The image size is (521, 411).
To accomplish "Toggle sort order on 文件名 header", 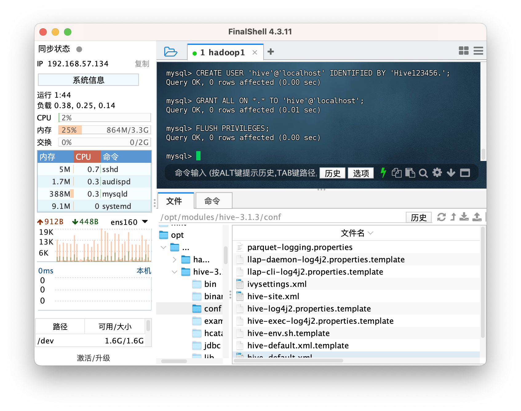I will (x=357, y=233).
